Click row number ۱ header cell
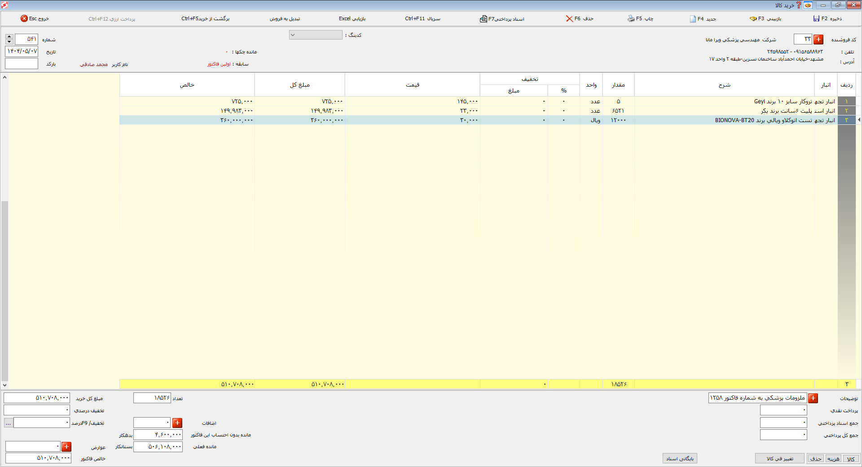862x467 pixels. pyautogui.click(x=846, y=101)
